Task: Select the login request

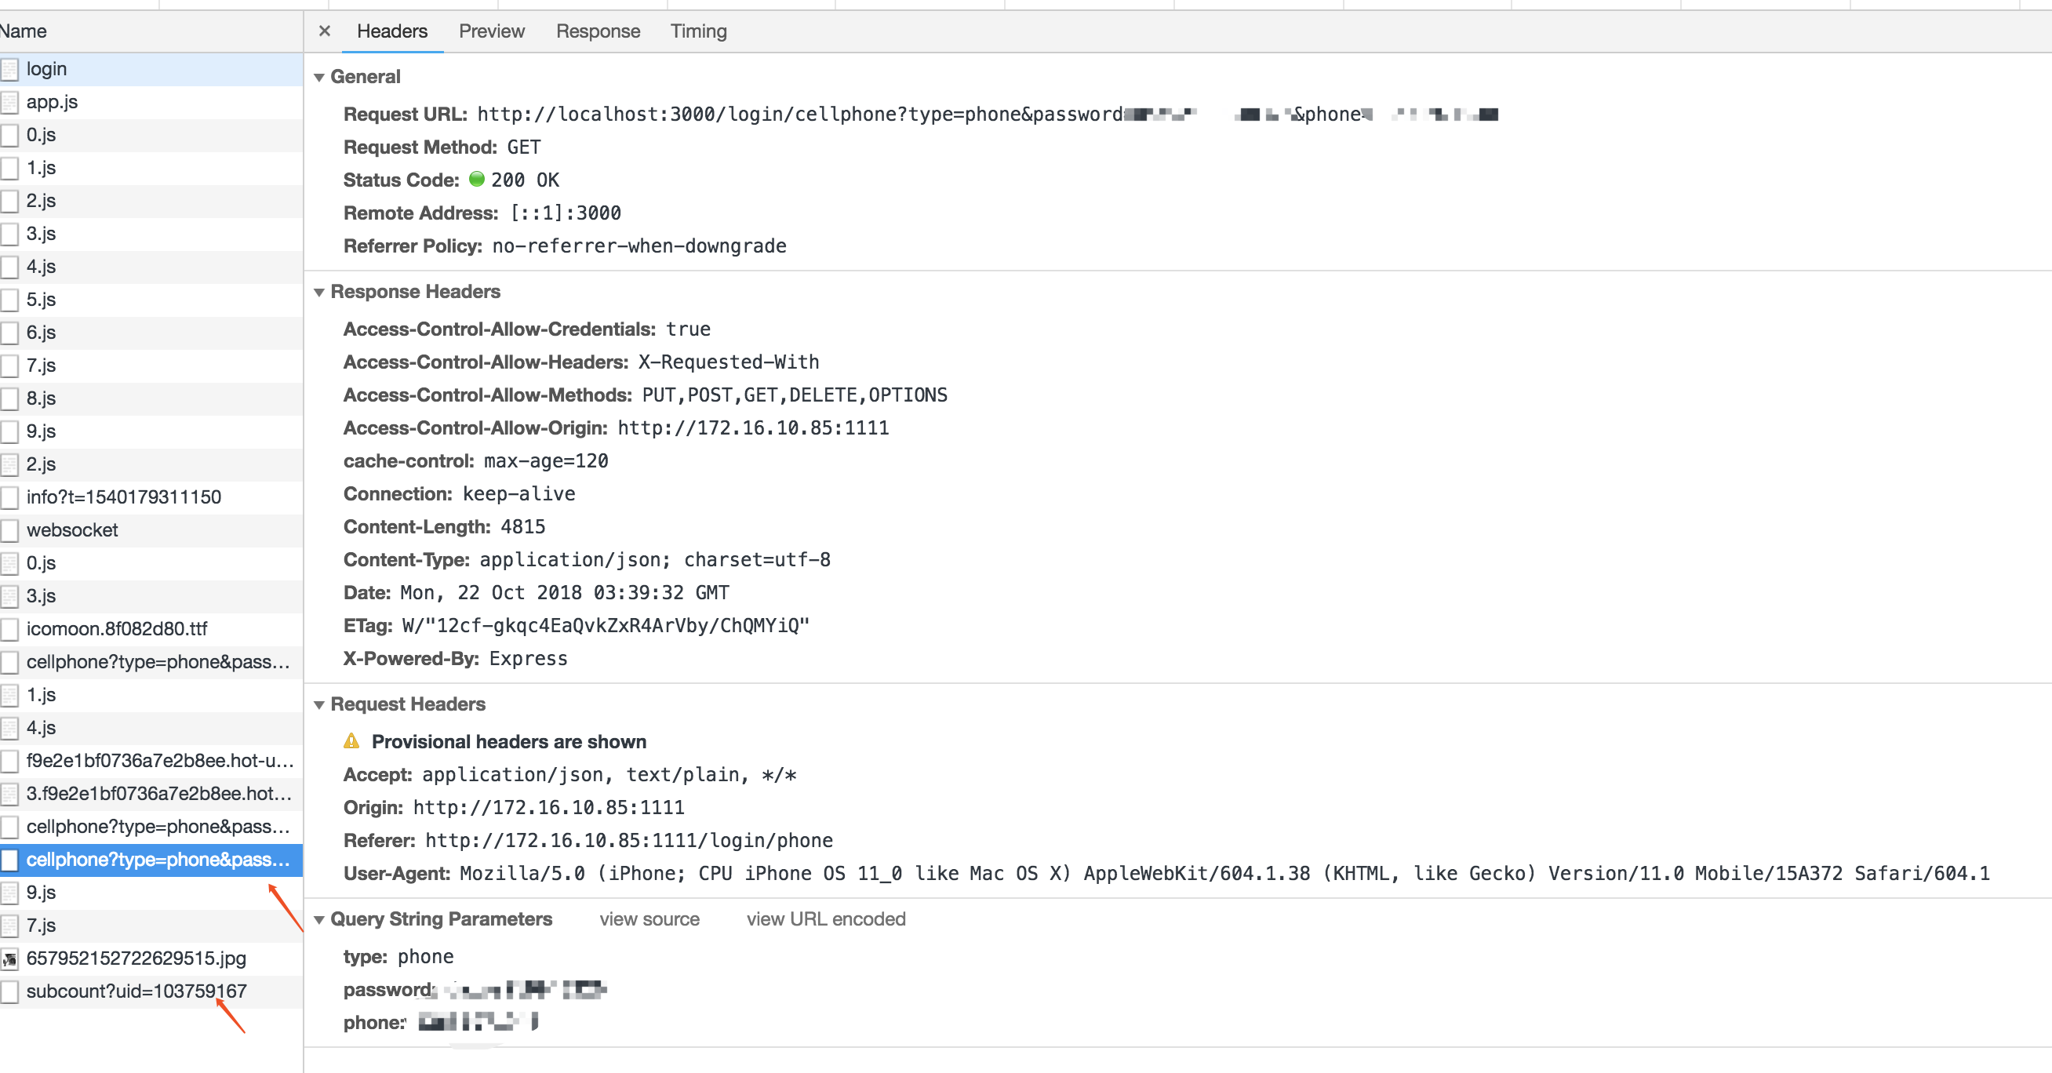Action: pos(151,69)
